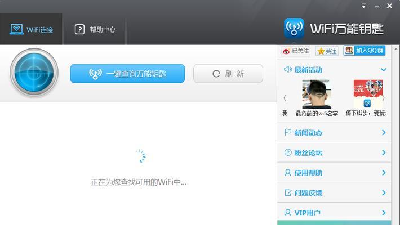Click the 使用帮助 label
Screen dimensions: 400x225
click(308, 173)
